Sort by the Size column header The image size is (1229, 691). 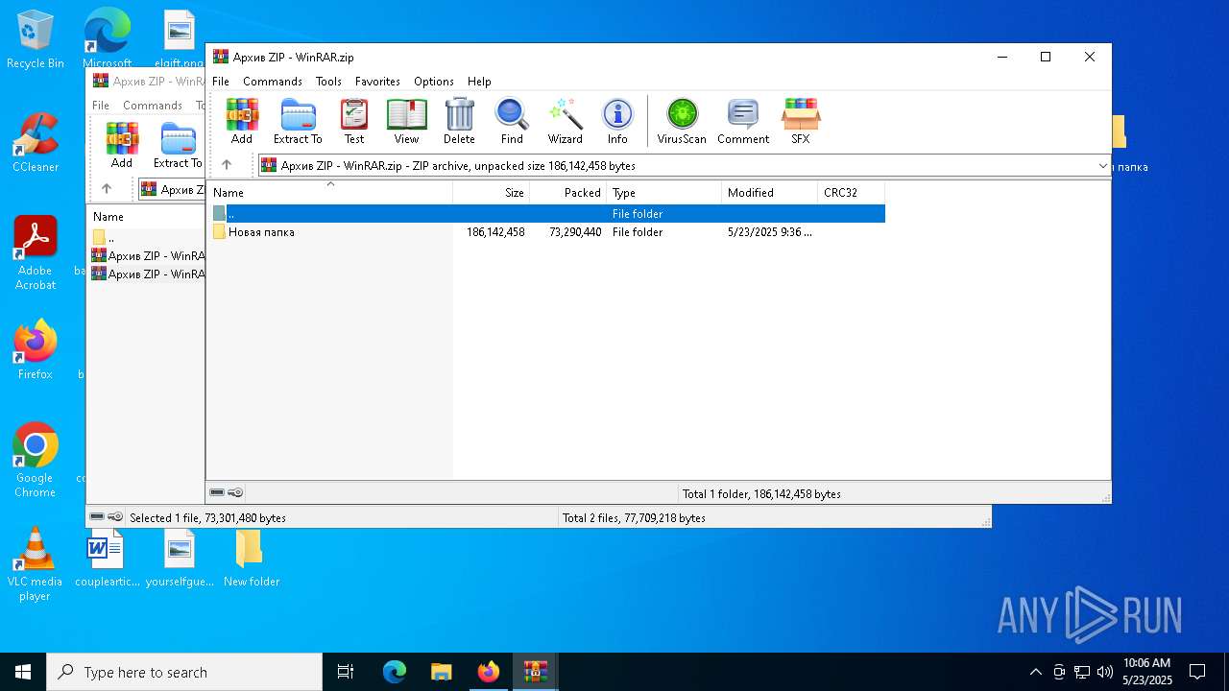pos(492,192)
